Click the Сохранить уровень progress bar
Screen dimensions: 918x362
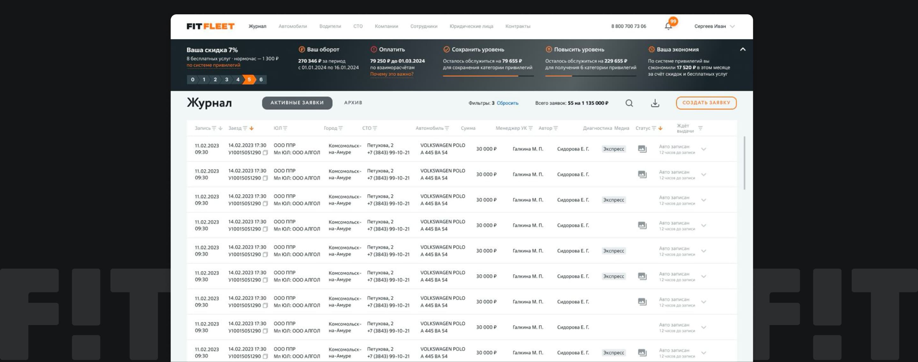[x=488, y=76]
